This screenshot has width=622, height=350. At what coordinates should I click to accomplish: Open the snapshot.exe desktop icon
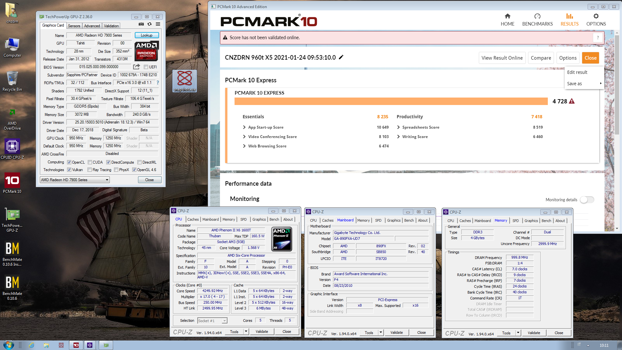pos(185,81)
